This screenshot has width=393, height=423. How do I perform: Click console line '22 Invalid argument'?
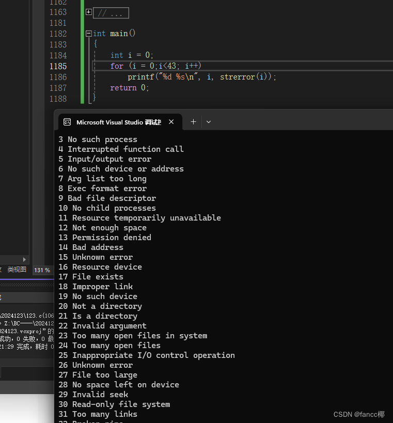[x=102, y=326]
